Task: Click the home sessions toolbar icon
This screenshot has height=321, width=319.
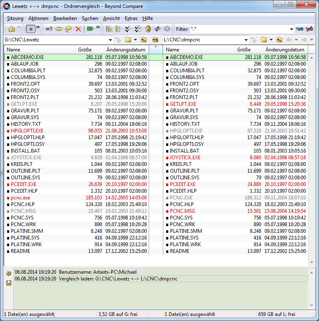Action: click(x=11, y=29)
